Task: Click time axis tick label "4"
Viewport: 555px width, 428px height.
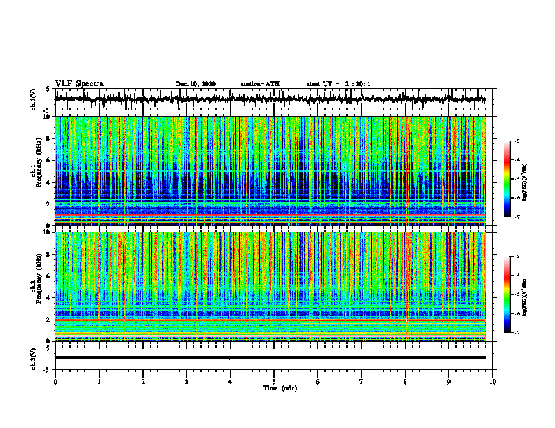Action: click(x=231, y=382)
